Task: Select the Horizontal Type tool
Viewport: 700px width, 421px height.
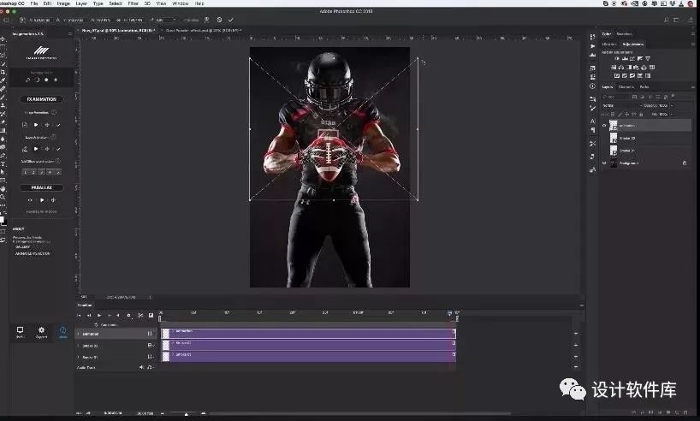Action: point(3,163)
